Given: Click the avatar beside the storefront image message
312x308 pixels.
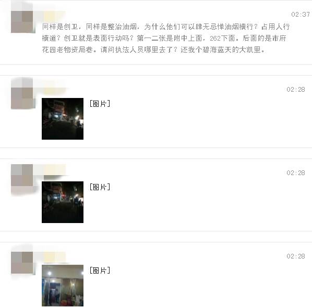Looking at the screenshot, I should 22,262.
